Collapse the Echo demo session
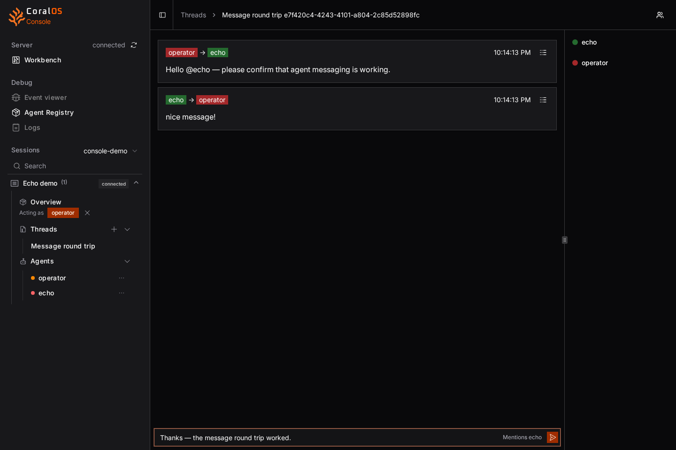676x450 pixels. pyautogui.click(x=136, y=183)
